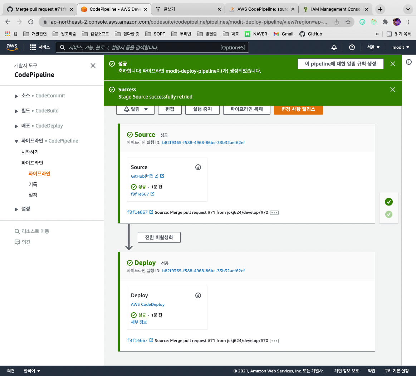Click the 실행 중지 stop execution button
This screenshot has width=416, height=376.
202,109
